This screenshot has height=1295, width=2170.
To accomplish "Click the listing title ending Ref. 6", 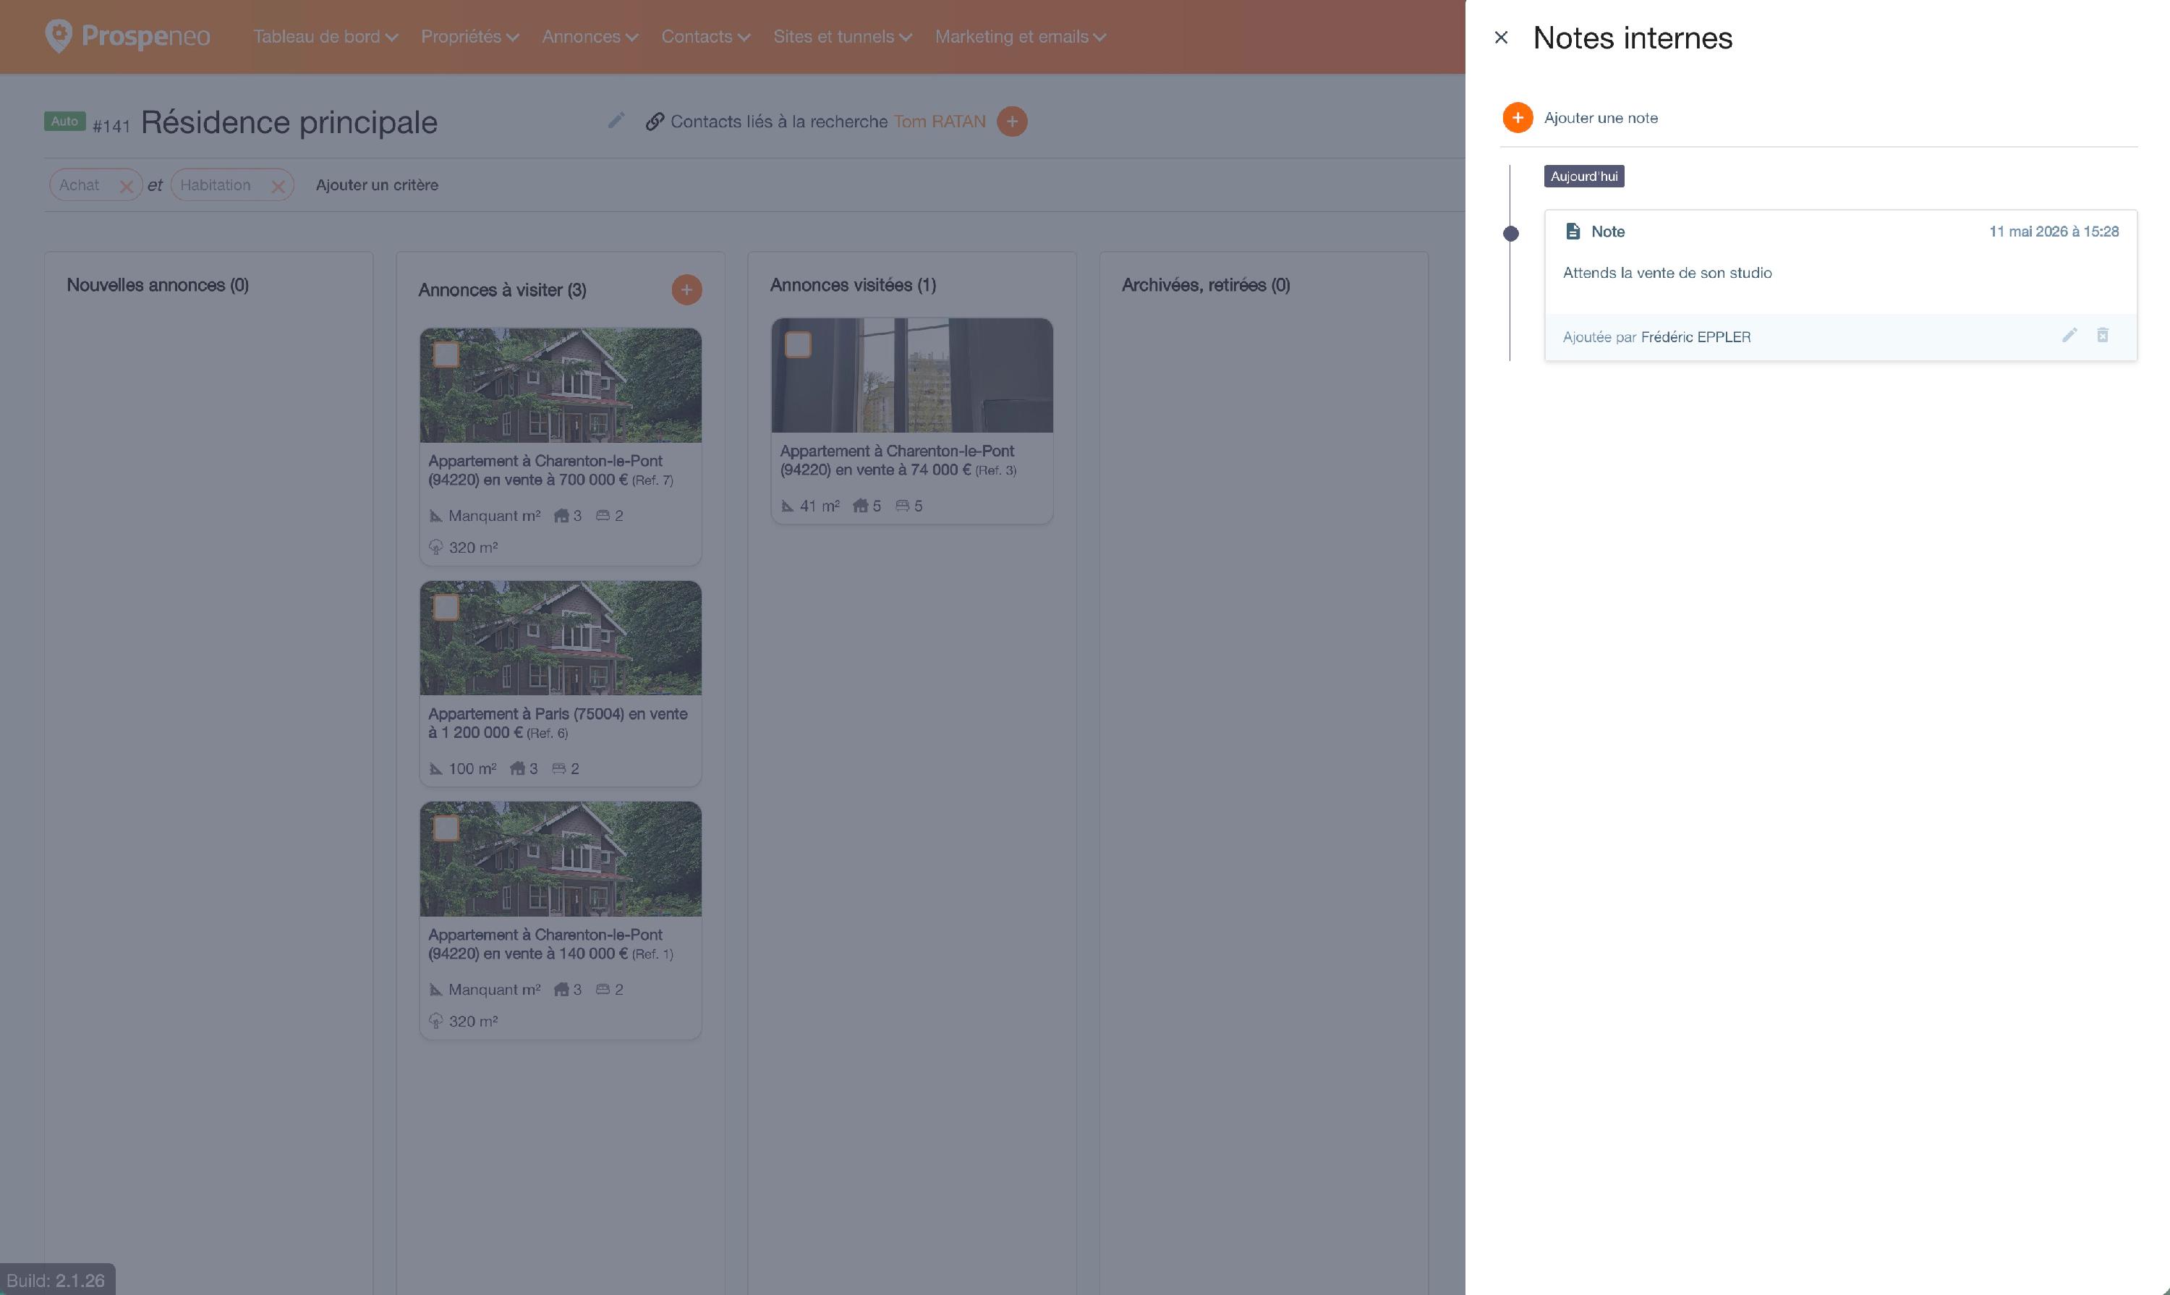I will point(558,723).
